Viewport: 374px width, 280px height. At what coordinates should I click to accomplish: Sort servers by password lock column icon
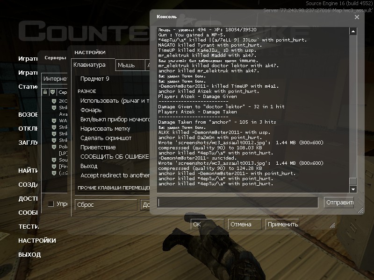tap(45, 92)
